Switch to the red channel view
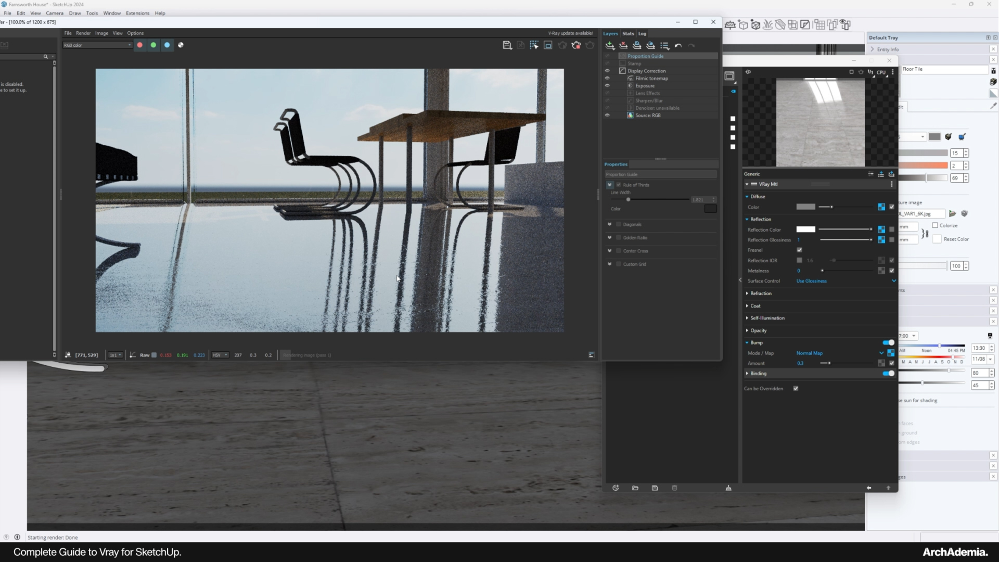This screenshot has width=999, height=562. pos(139,45)
